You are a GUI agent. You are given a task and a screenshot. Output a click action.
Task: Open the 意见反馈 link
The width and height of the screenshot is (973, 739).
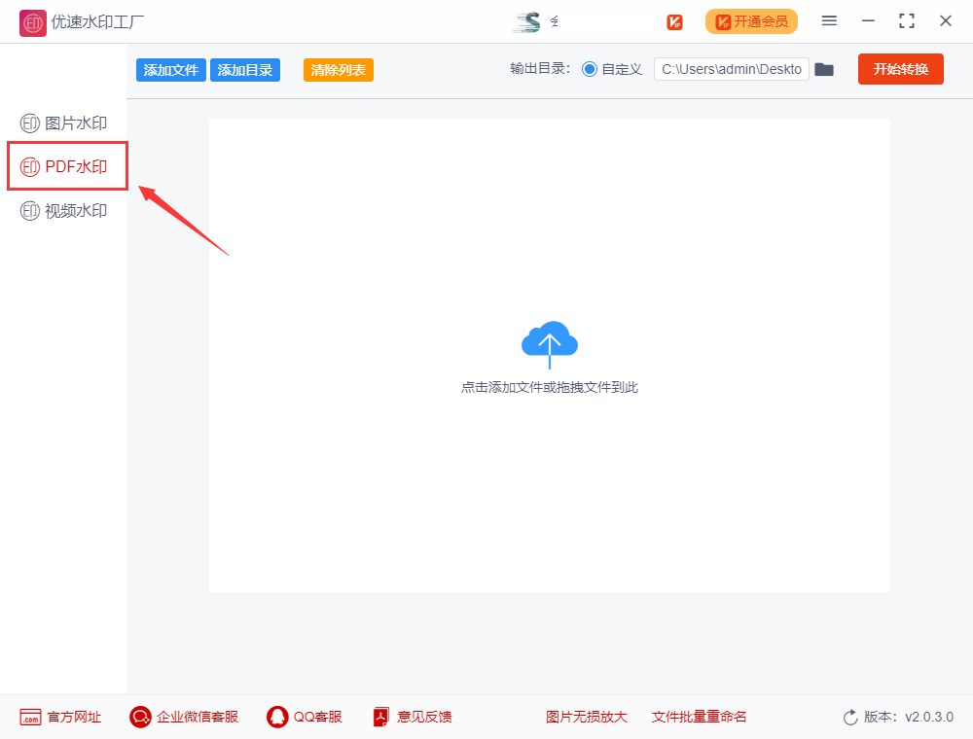click(x=413, y=718)
